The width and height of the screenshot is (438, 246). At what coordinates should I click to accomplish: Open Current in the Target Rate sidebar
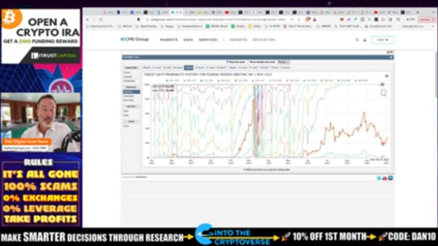point(127,72)
